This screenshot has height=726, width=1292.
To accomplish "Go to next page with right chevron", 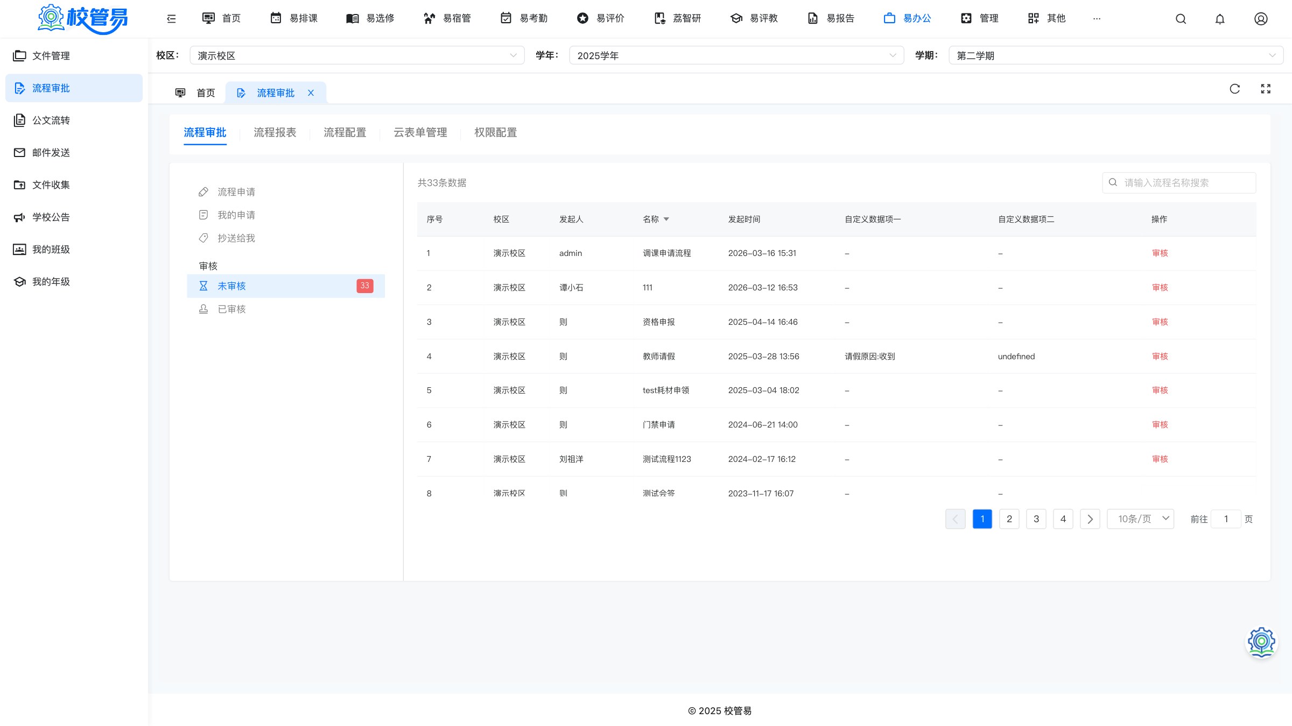I will pos(1090,519).
